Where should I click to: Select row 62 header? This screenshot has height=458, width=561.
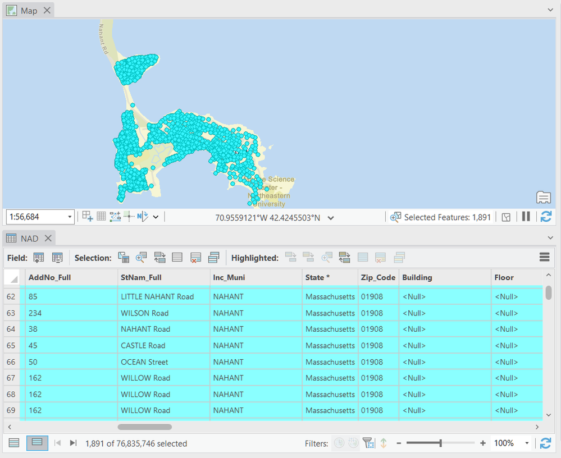11,297
